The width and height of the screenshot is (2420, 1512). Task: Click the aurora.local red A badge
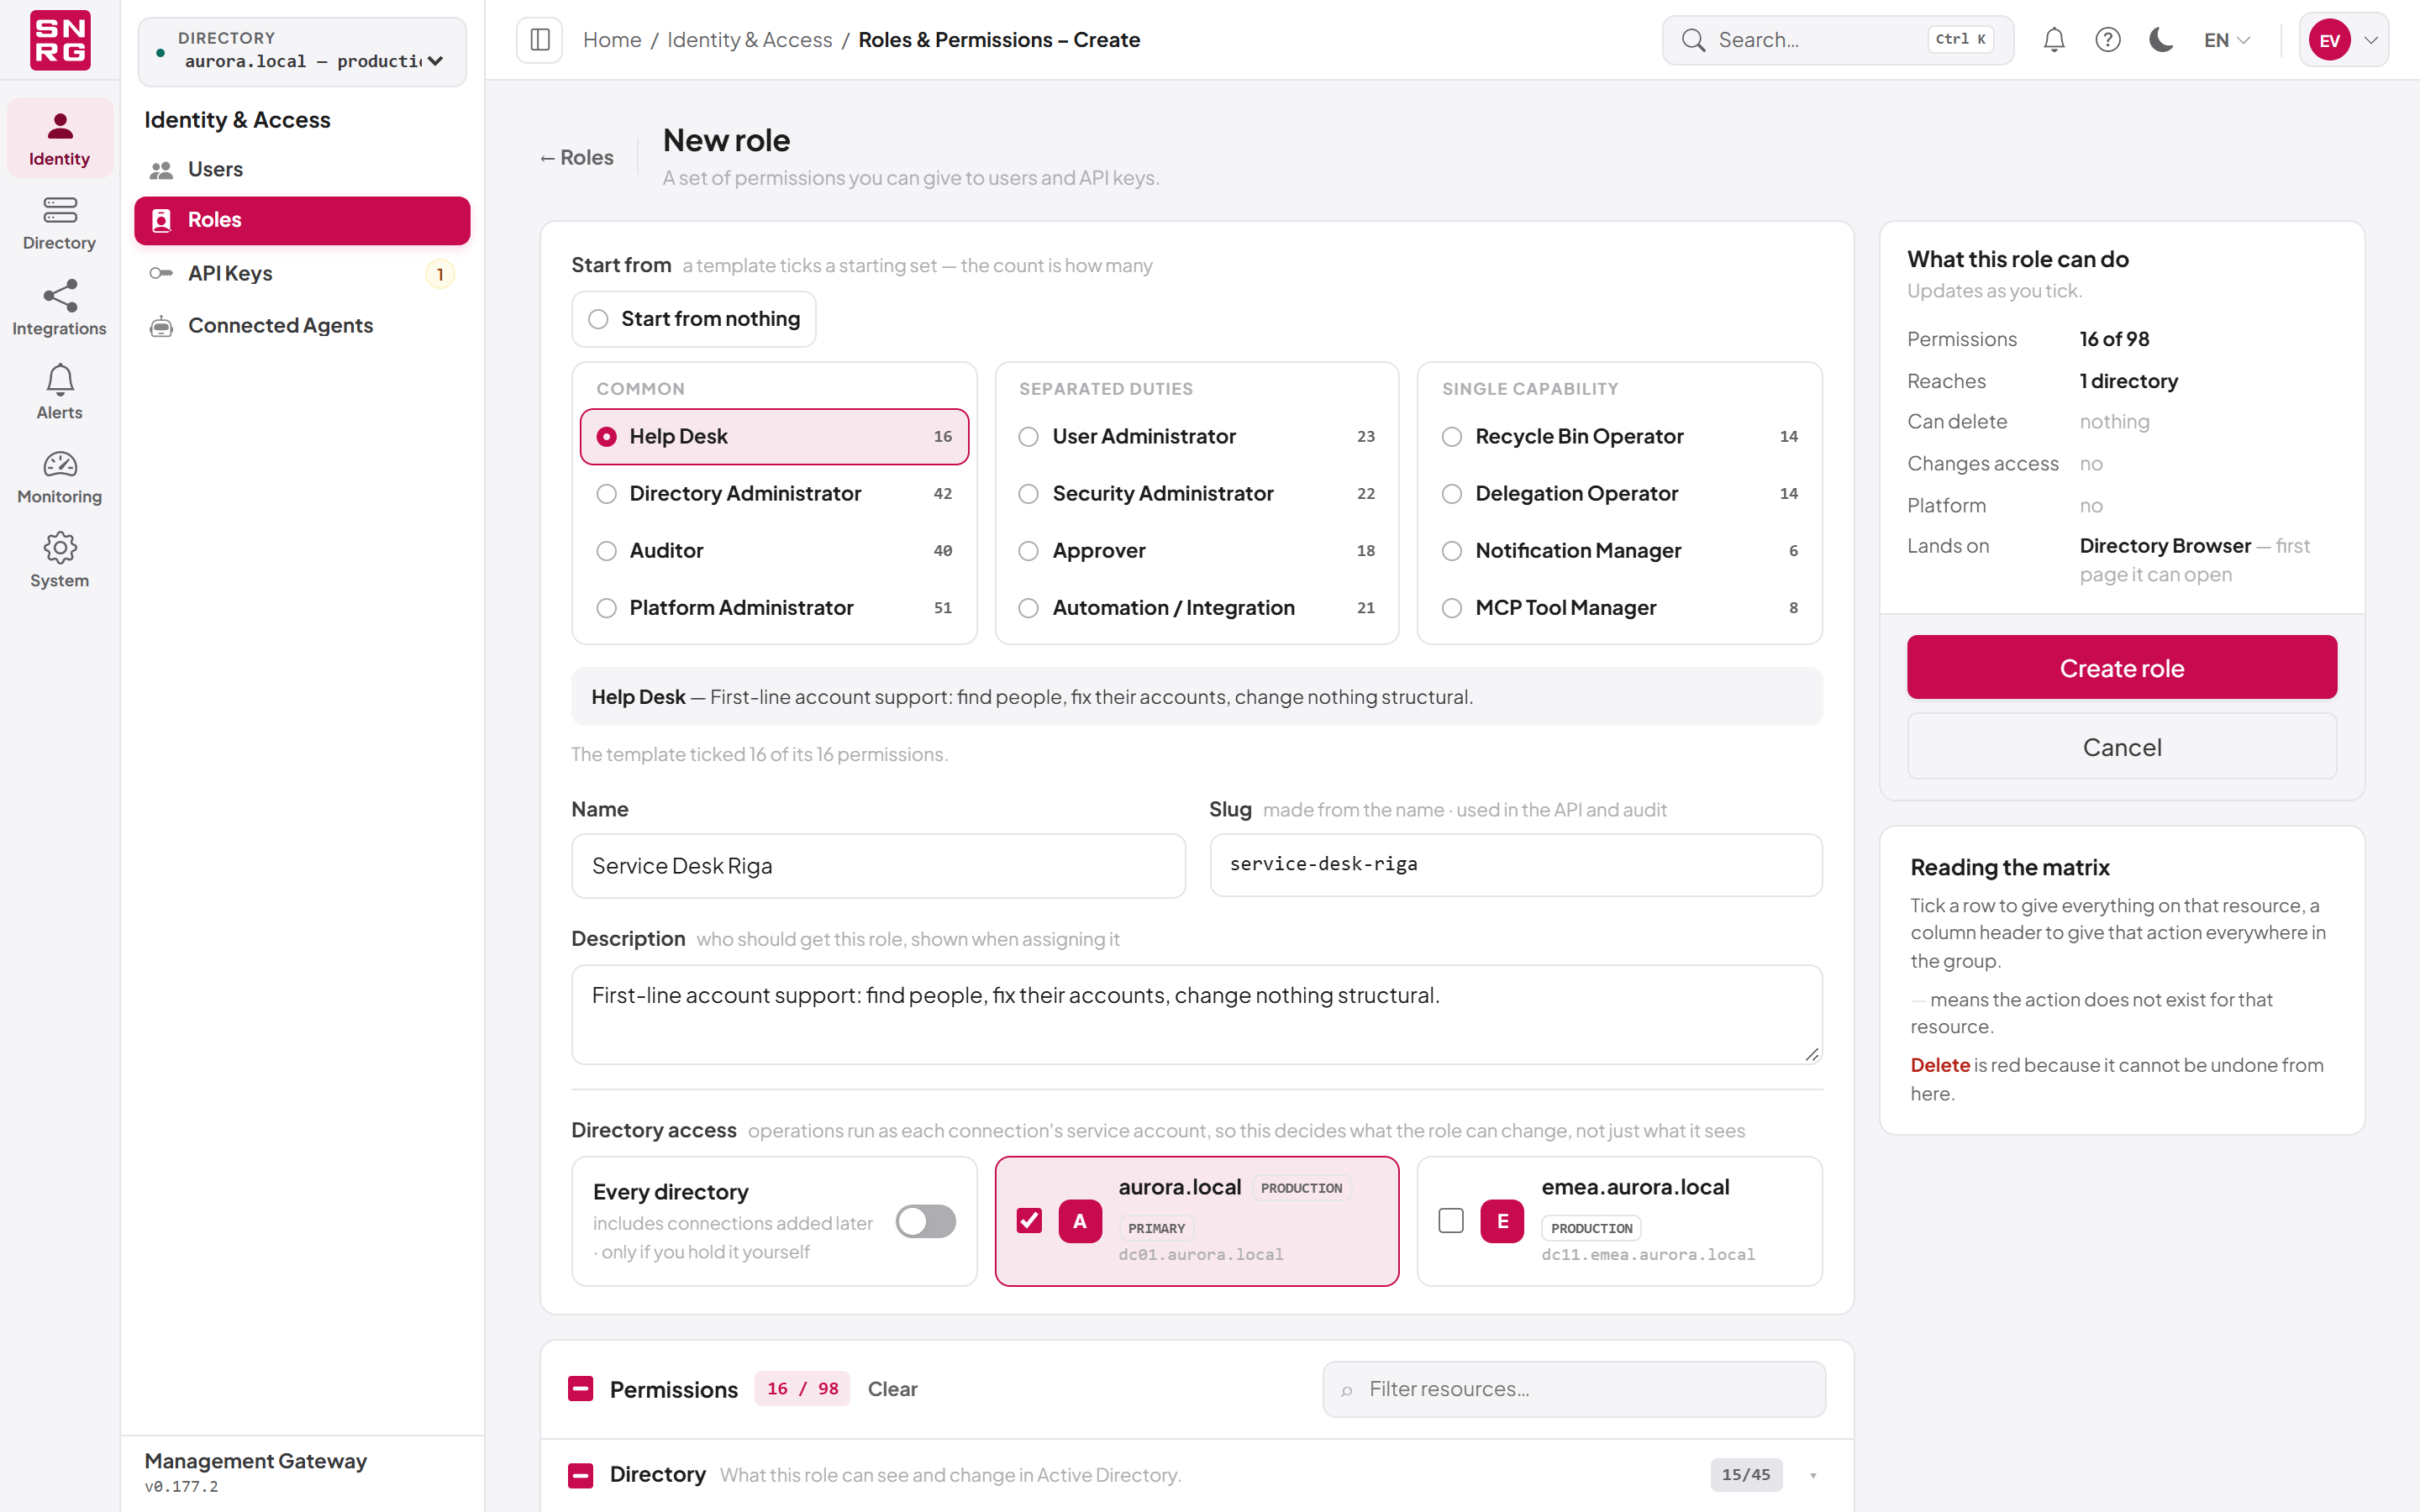[1080, 1221]
